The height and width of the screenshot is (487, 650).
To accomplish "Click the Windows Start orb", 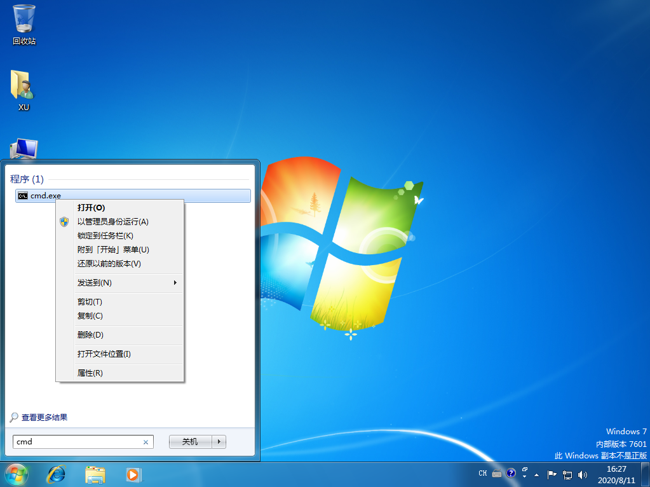I will tap(16, 474).
